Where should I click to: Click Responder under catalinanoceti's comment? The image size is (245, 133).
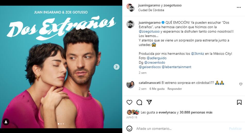pyautogui.click(x=175, y=89)
